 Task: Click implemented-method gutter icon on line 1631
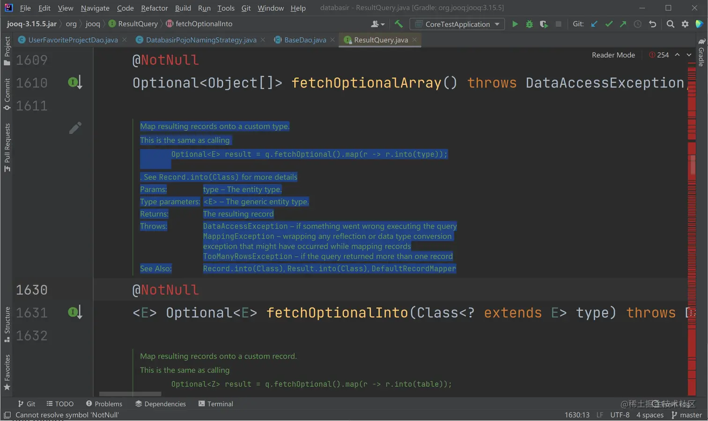coord(75,312)
